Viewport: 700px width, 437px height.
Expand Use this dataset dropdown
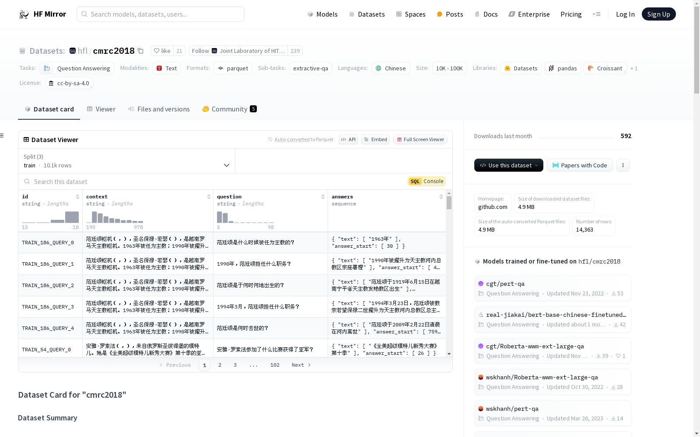coord(509,165)
